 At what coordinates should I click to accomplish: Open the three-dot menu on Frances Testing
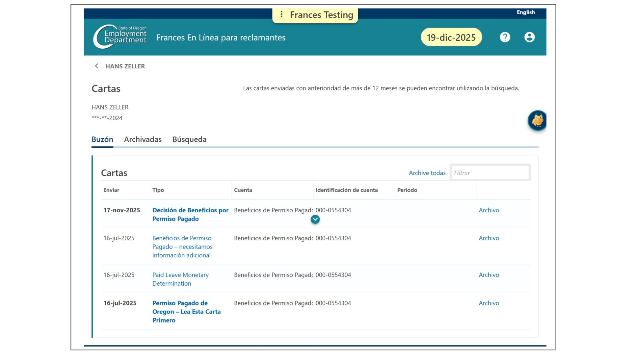281,14
